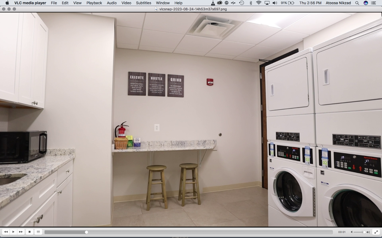
Task: Open Time Machine status icon
Action: [x=241, y=3]
